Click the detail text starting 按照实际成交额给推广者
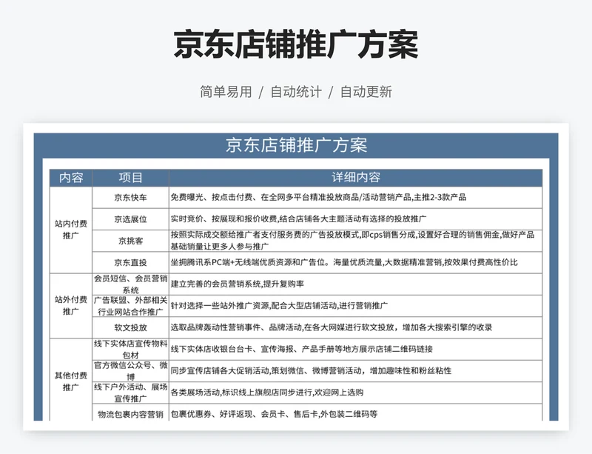This screenshot has width=592, height=454. tap(353, 241)
